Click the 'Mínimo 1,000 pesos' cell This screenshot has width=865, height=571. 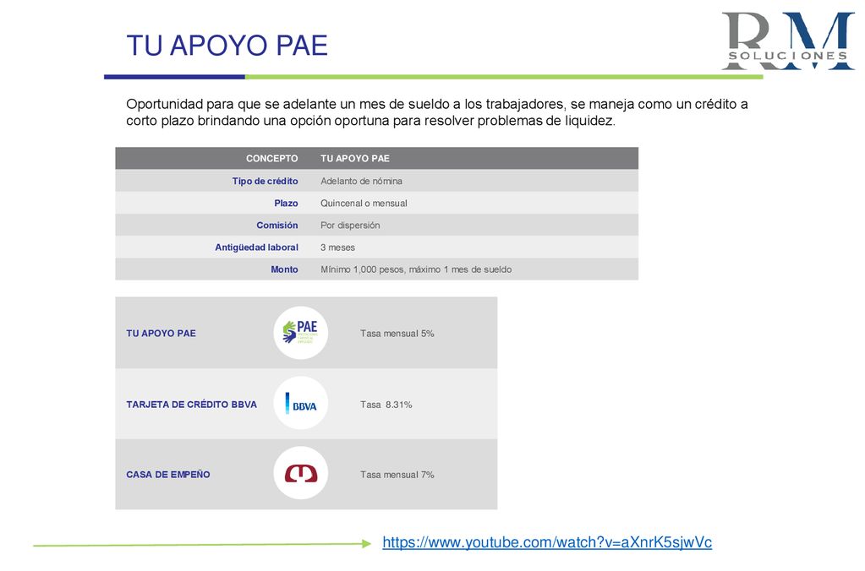416,269
